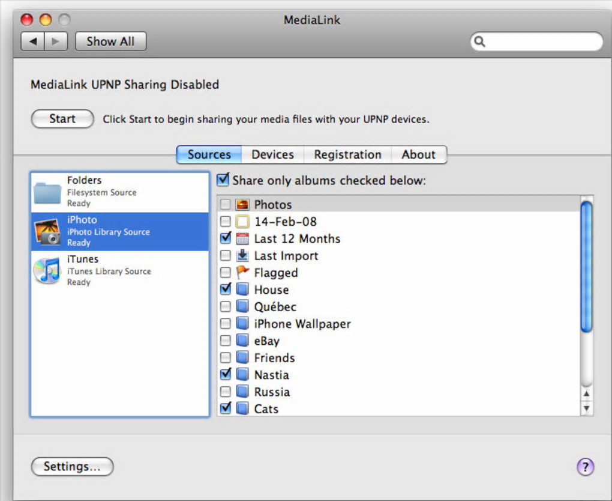The width and height of the screenshot is (612, 501).
Task: Click the scroll down arrow in album list
Action: point(586,408)
